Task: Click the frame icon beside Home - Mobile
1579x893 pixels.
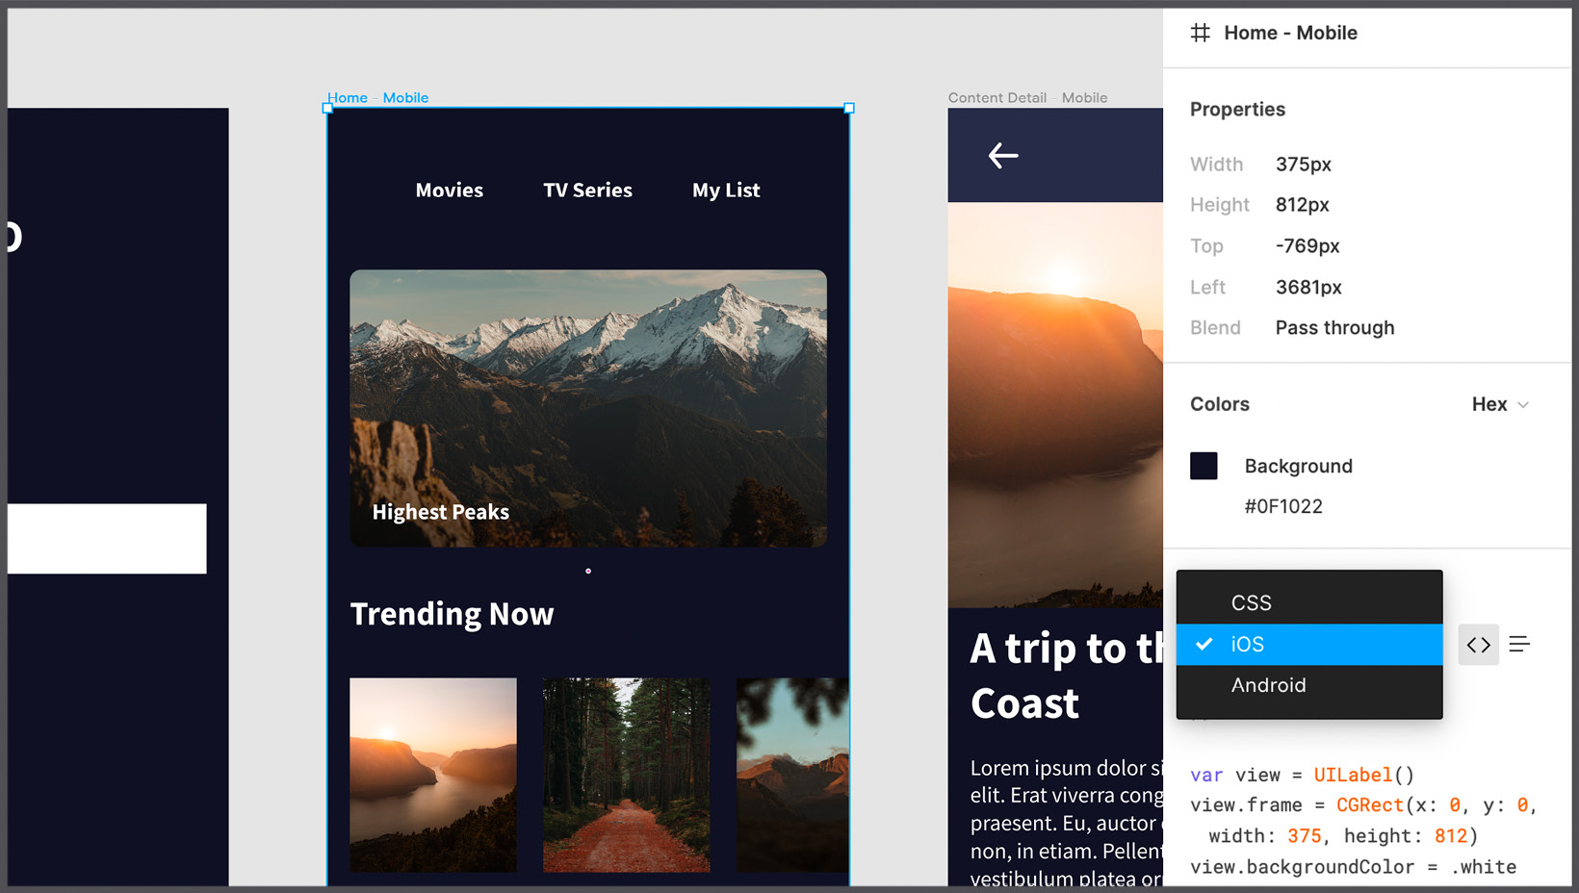Action: pyautogui.click(x=1200, y=33)
